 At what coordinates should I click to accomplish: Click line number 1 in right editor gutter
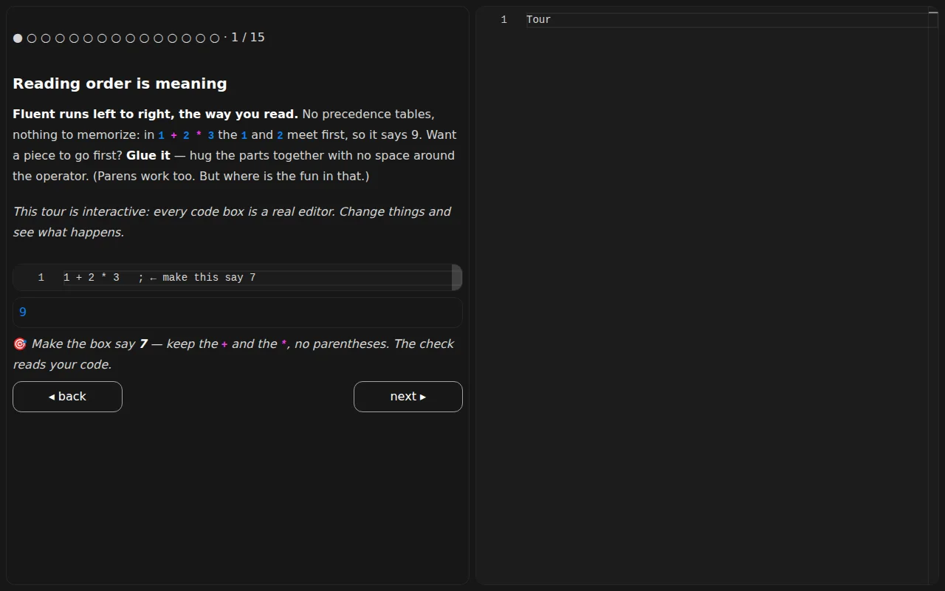(x=504, y=20)
